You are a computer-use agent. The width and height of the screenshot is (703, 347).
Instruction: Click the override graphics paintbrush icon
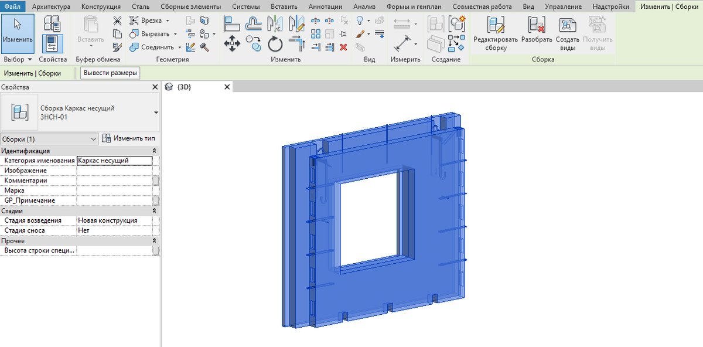(x=360, y=34)
